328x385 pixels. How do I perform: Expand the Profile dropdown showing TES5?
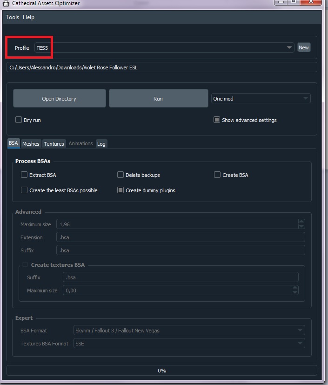[x=164, y=47]
